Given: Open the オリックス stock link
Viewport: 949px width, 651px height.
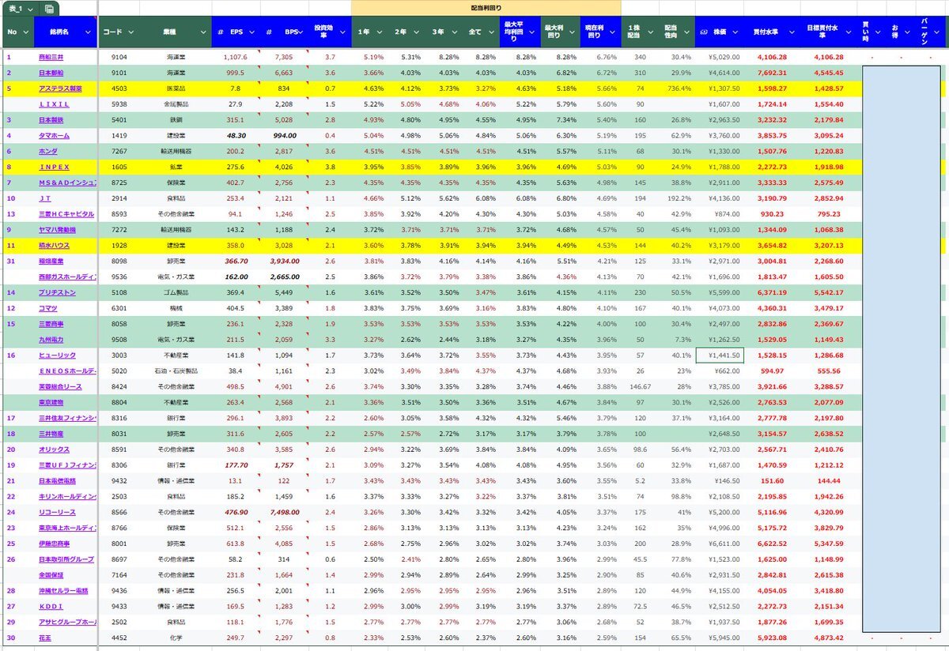Looking at the screenshot, I should (53, 449).
